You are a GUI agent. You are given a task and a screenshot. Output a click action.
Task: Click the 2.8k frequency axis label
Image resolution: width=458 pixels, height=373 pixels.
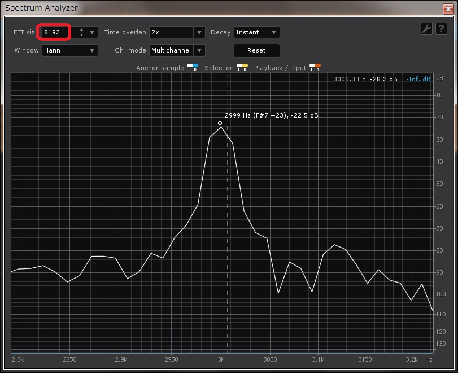click(18, 359)
